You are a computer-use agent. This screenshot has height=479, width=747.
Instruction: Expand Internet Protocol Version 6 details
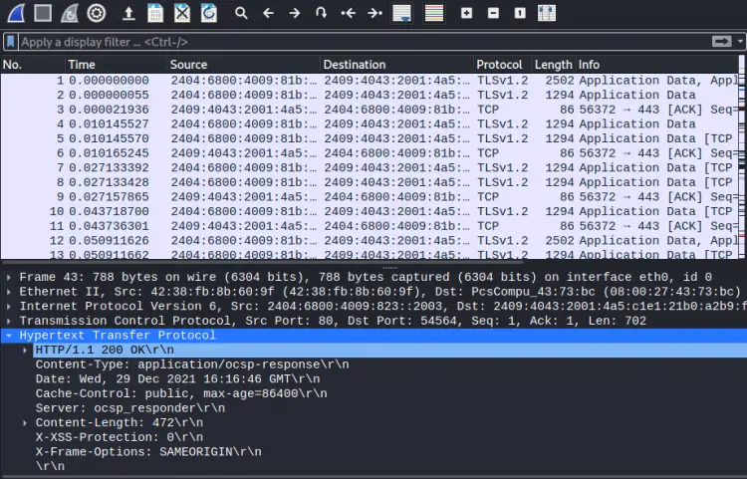click(x=9, y=306)
